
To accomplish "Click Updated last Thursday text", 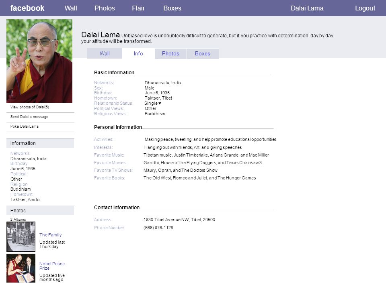I will [52, 244].
